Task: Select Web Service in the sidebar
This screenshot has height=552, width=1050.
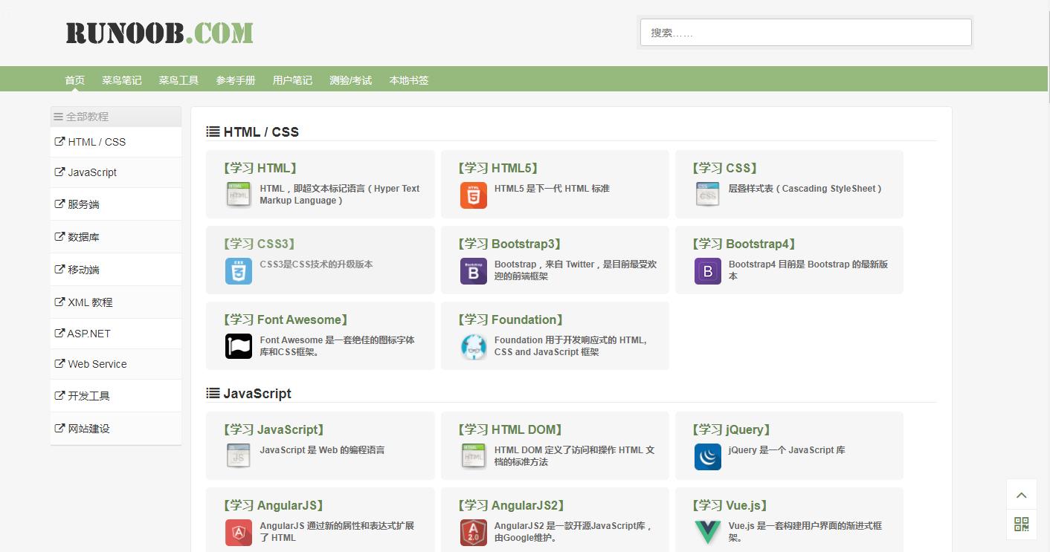Action: [116, 364]
